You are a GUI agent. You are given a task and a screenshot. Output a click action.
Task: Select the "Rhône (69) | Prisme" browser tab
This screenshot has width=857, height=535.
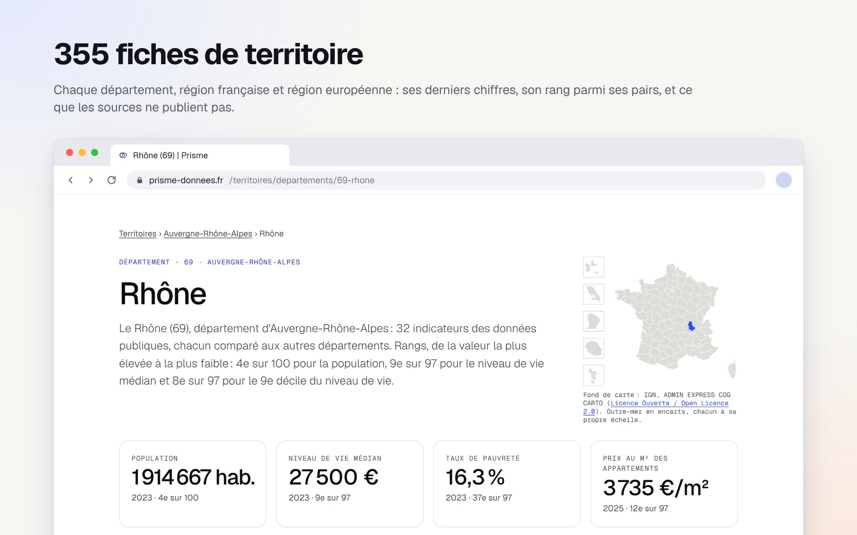click(x=200, y=155)
